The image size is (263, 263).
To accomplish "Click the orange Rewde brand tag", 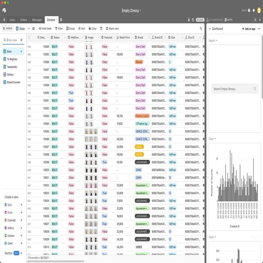I will point(139,62).
